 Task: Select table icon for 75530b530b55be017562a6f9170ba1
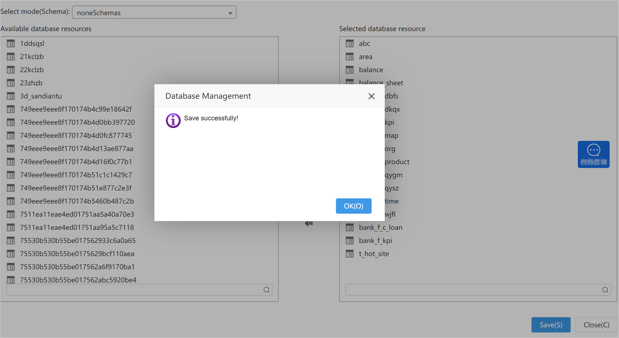tap(11, 267)
